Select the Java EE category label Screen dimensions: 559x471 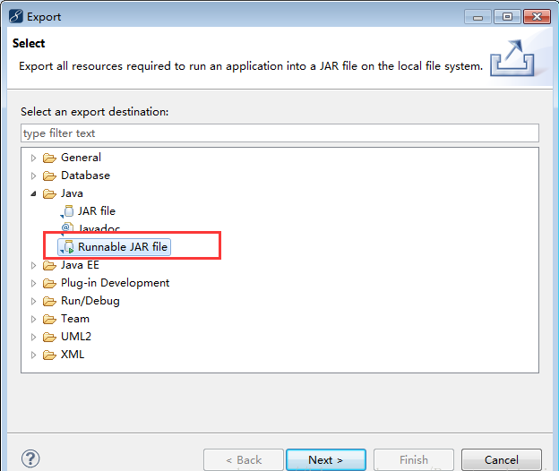(80, 265)
